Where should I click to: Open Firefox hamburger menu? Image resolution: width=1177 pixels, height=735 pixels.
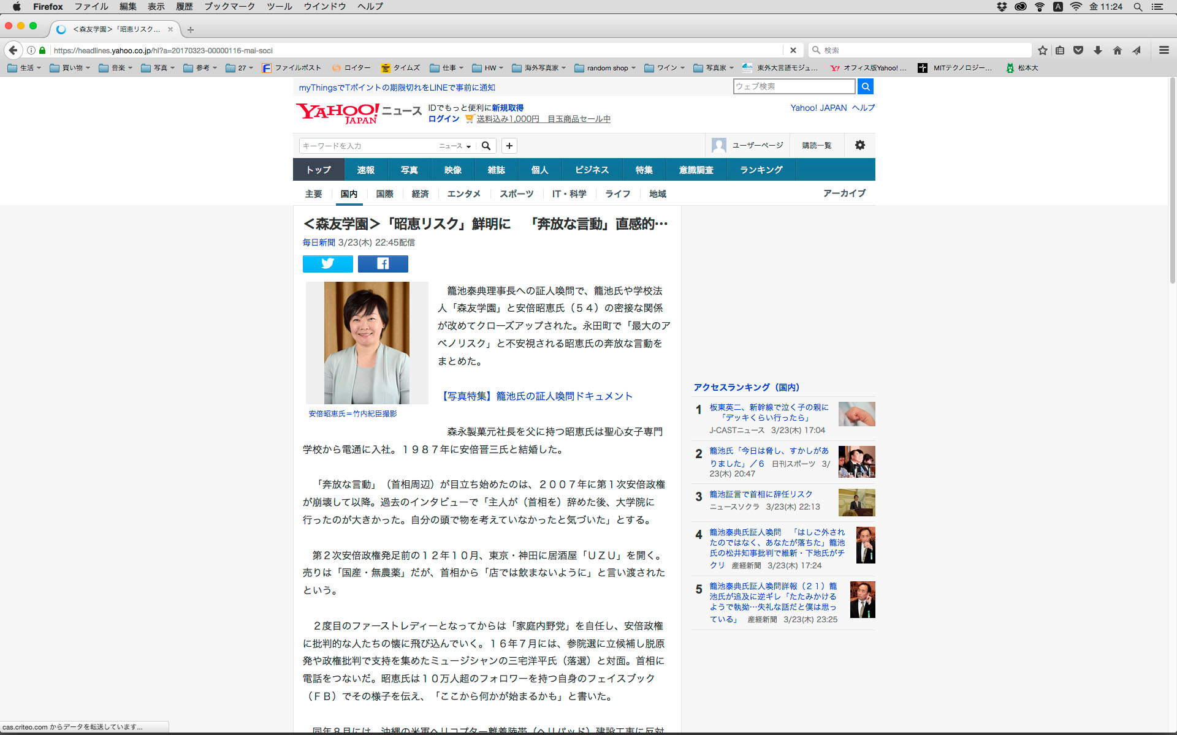click(1164, 50)
